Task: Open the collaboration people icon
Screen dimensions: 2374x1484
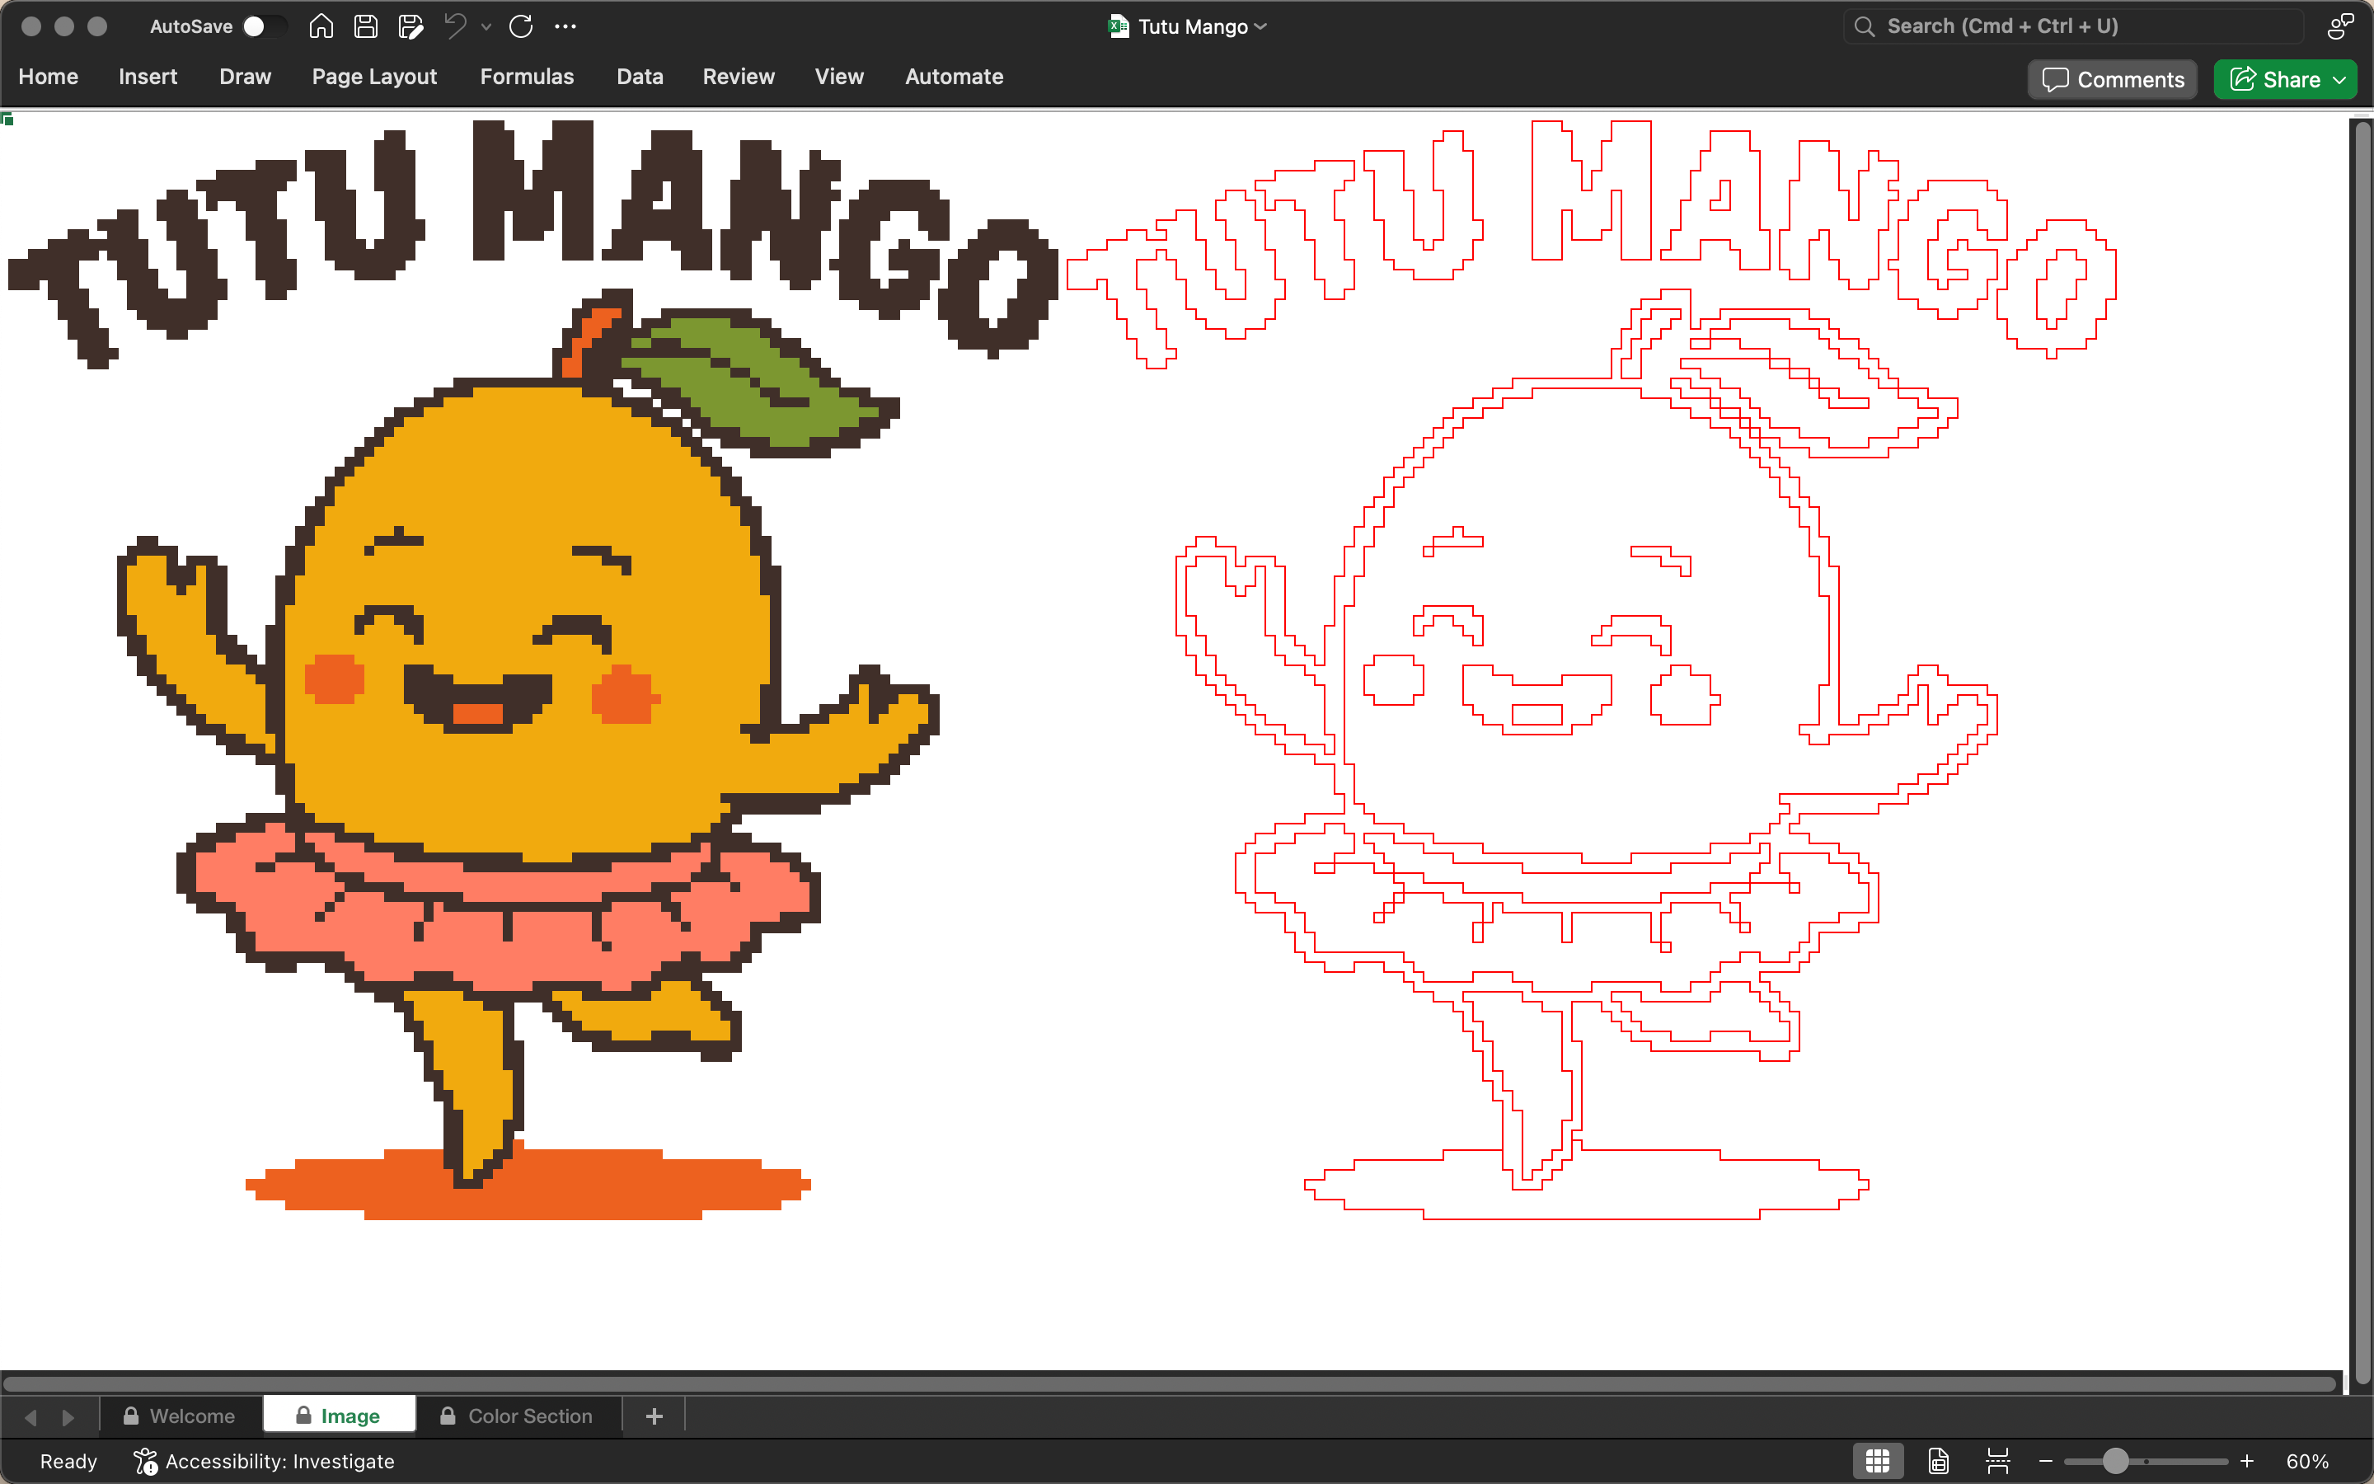Action: (x=2339, y=26)
